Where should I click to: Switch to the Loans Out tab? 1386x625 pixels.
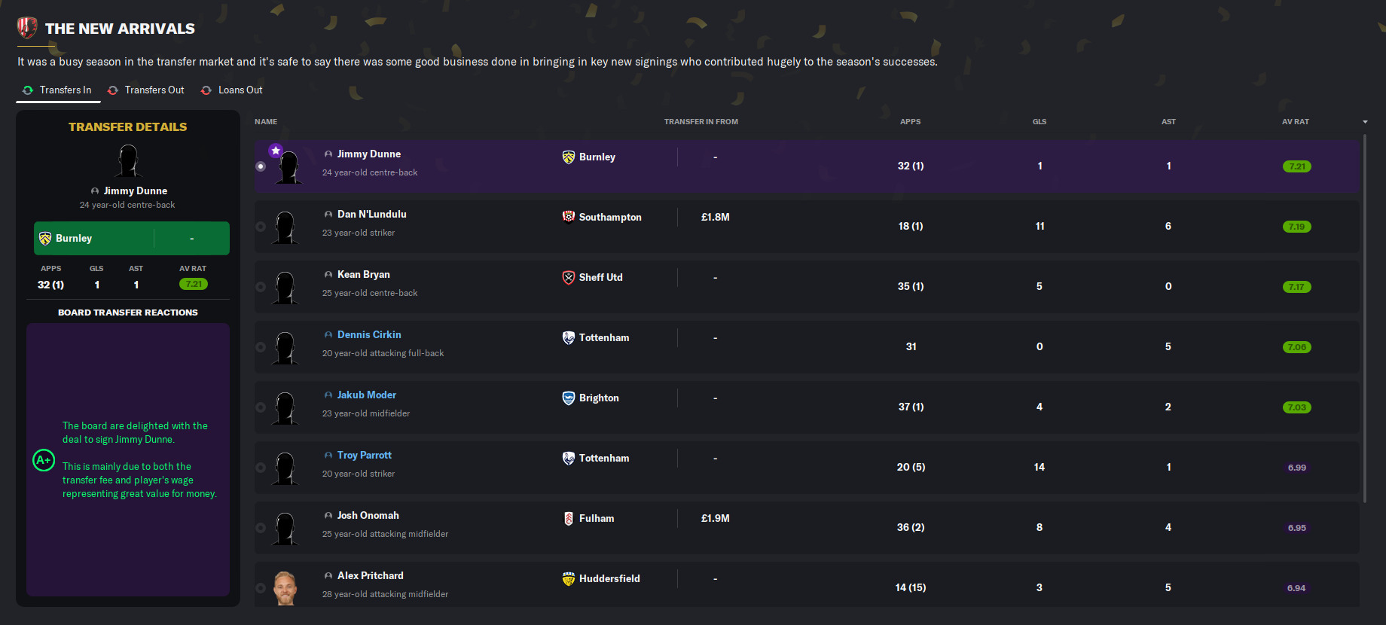click(232, 90)
